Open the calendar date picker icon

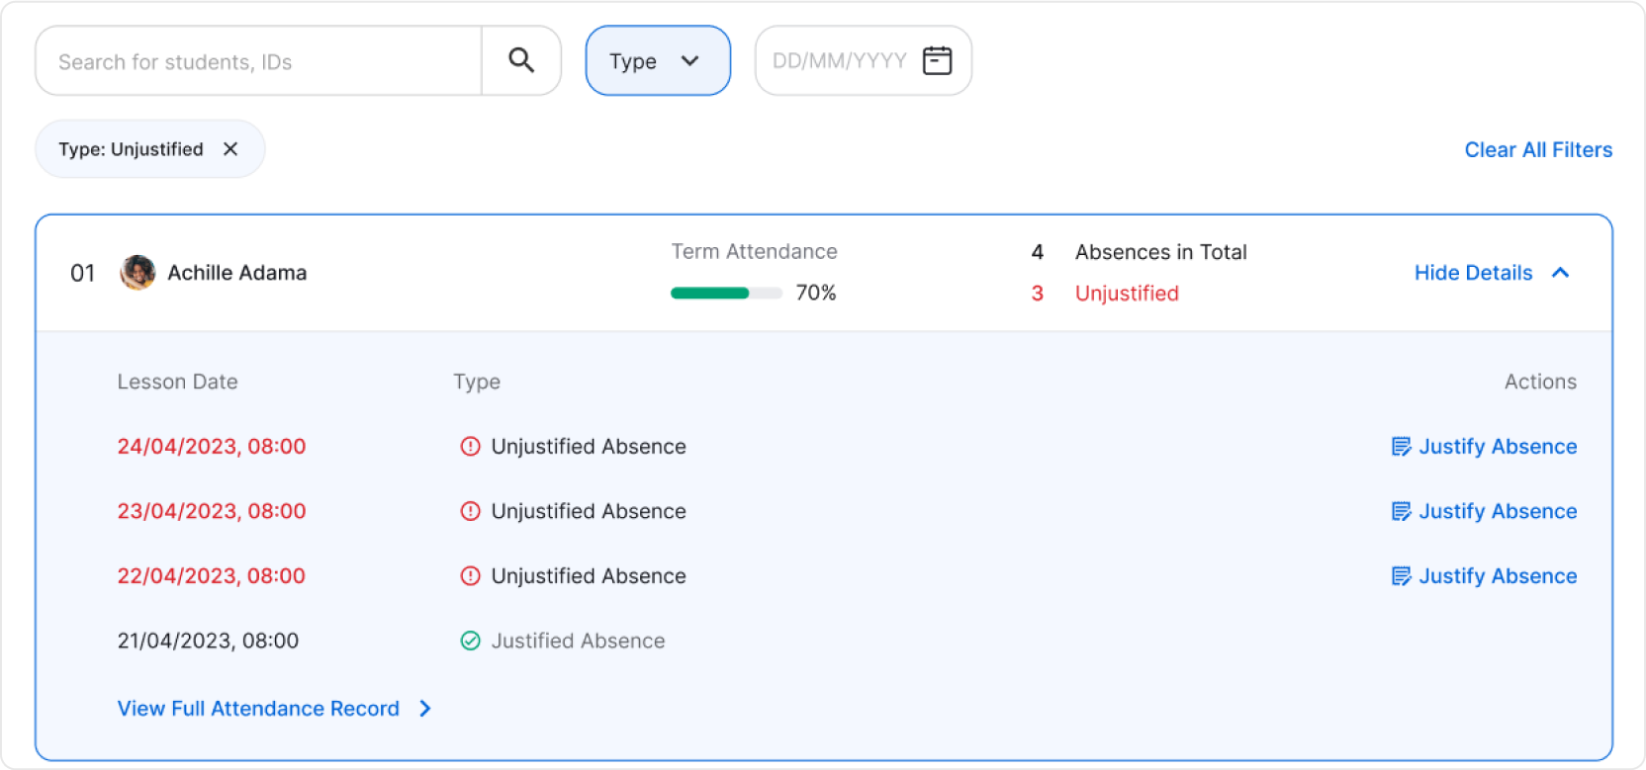click(937, 60)
